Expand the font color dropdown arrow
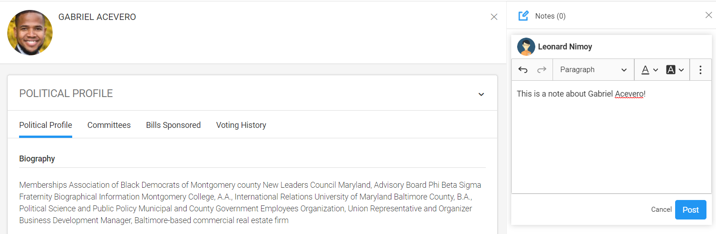The width and height of the screenshot is (716, 234). 656,70
